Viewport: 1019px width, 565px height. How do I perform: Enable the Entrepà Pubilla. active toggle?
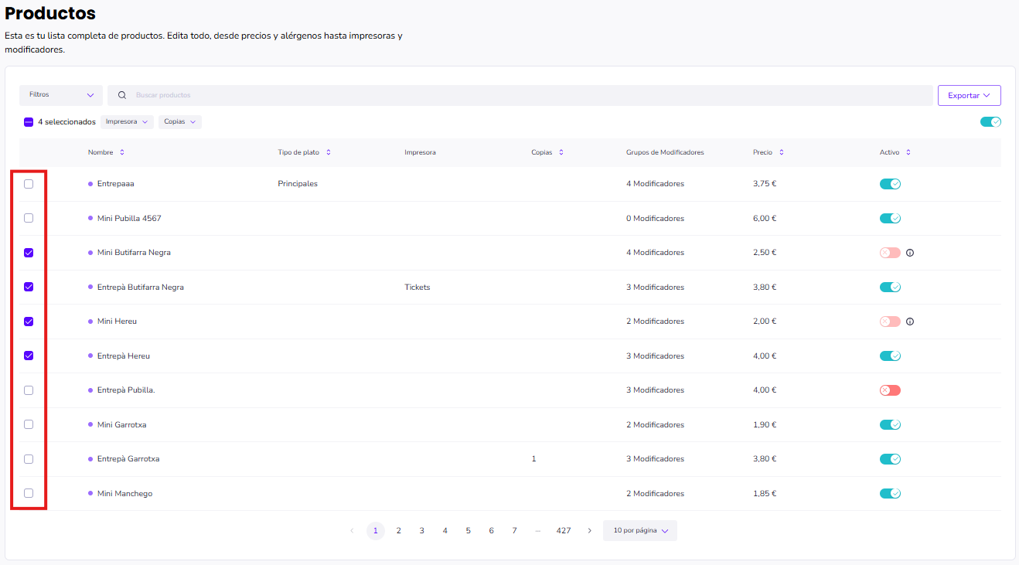[890, 390]
